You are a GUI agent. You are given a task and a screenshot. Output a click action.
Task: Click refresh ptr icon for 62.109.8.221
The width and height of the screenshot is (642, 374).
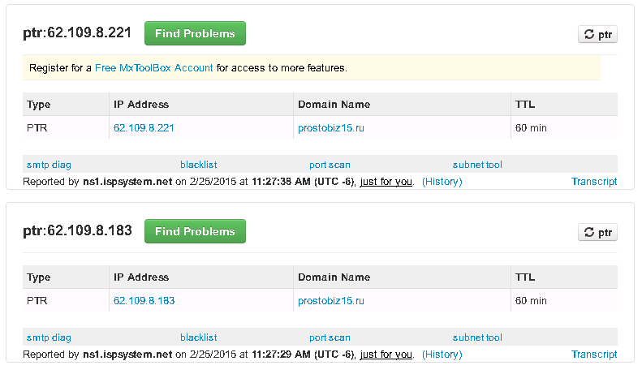click(597, 34)
